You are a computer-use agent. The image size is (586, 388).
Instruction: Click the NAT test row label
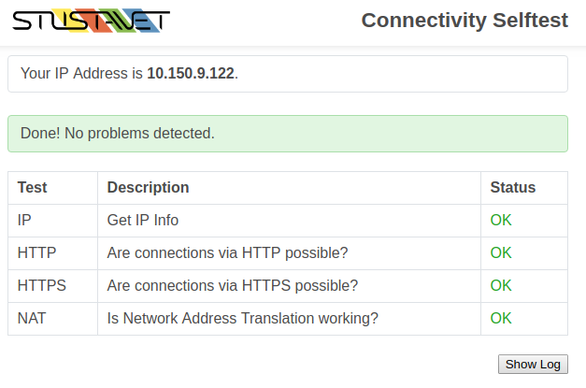coord(32,319)
